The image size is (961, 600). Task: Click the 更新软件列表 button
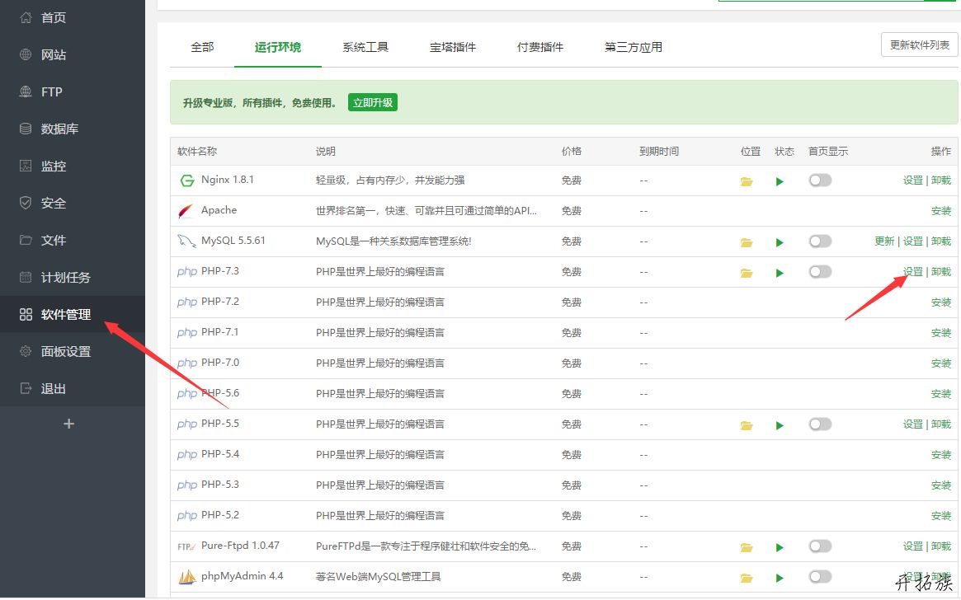point(919,45)
